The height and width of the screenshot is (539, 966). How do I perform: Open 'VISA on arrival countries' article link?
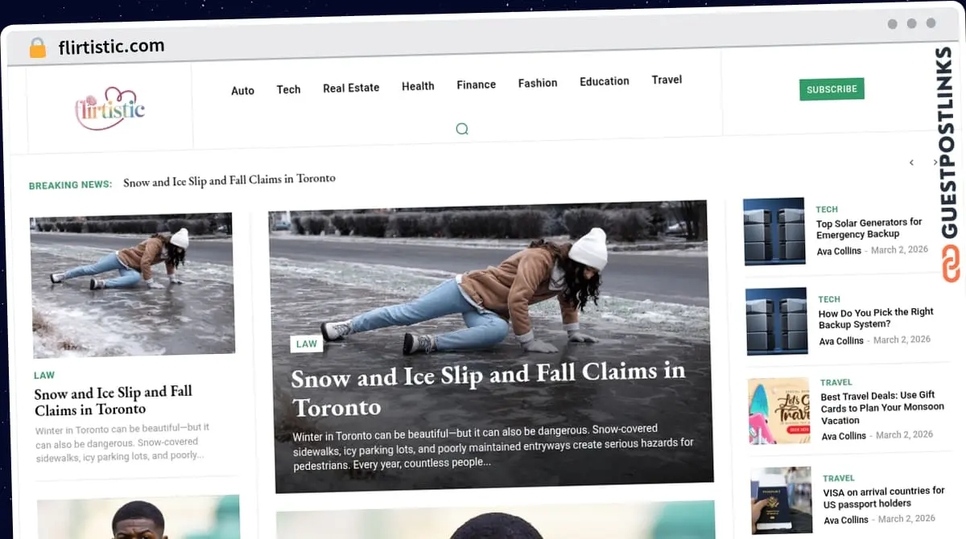click(884, 497)
